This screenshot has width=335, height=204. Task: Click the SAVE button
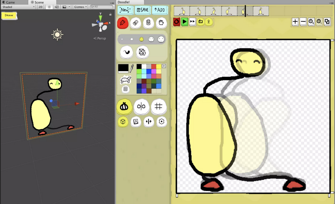[143, 10]
